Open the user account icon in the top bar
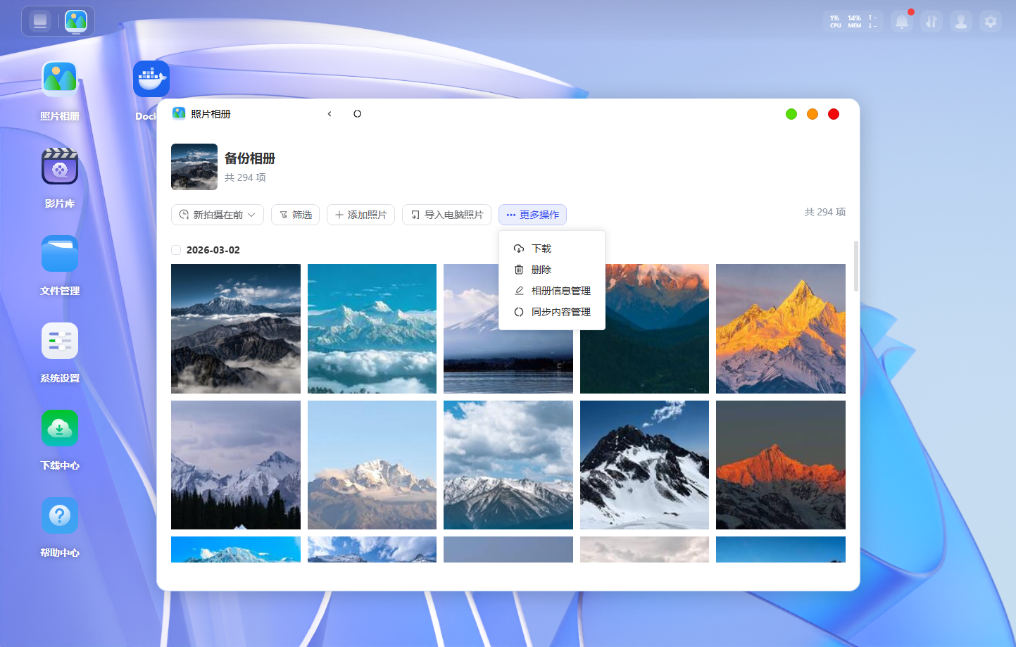The image size is (1016, 647). coord(960,22)
